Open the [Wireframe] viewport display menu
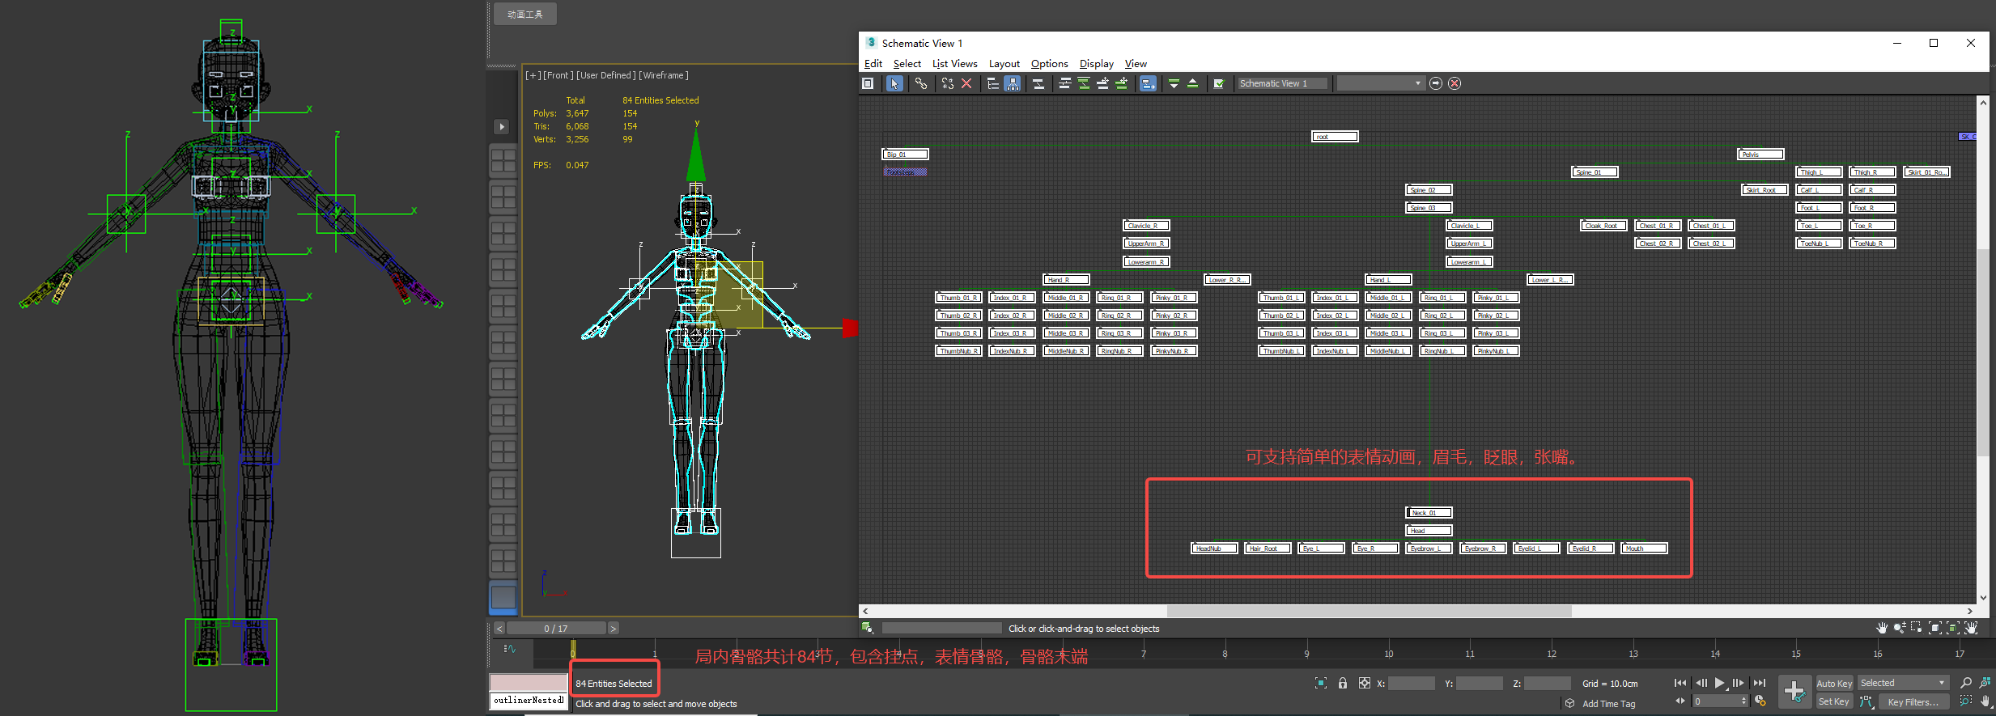The image size is (1996, 716). [664, 75]
